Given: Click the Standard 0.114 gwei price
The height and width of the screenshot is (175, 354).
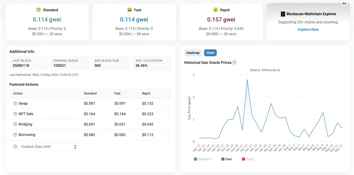Looking at the screenshot, I should tap(47, 19).
